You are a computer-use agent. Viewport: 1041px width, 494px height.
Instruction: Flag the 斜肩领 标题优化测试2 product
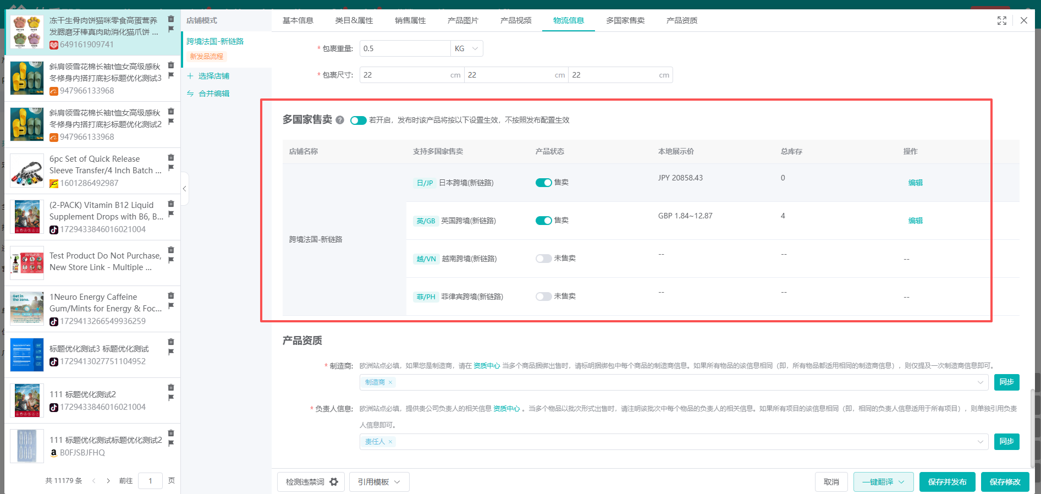pos(171,121)
